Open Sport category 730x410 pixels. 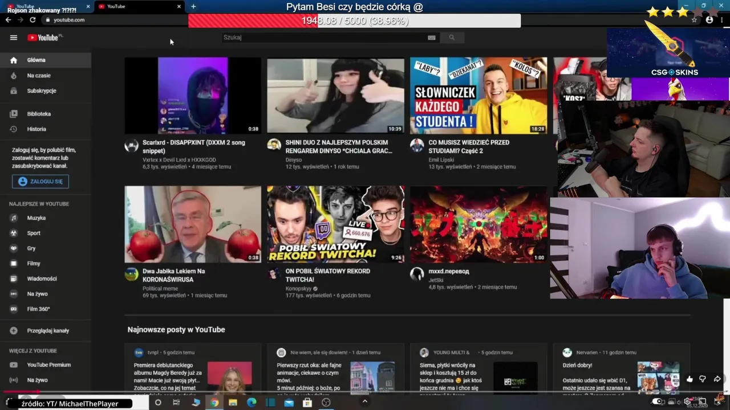(46, 233)
